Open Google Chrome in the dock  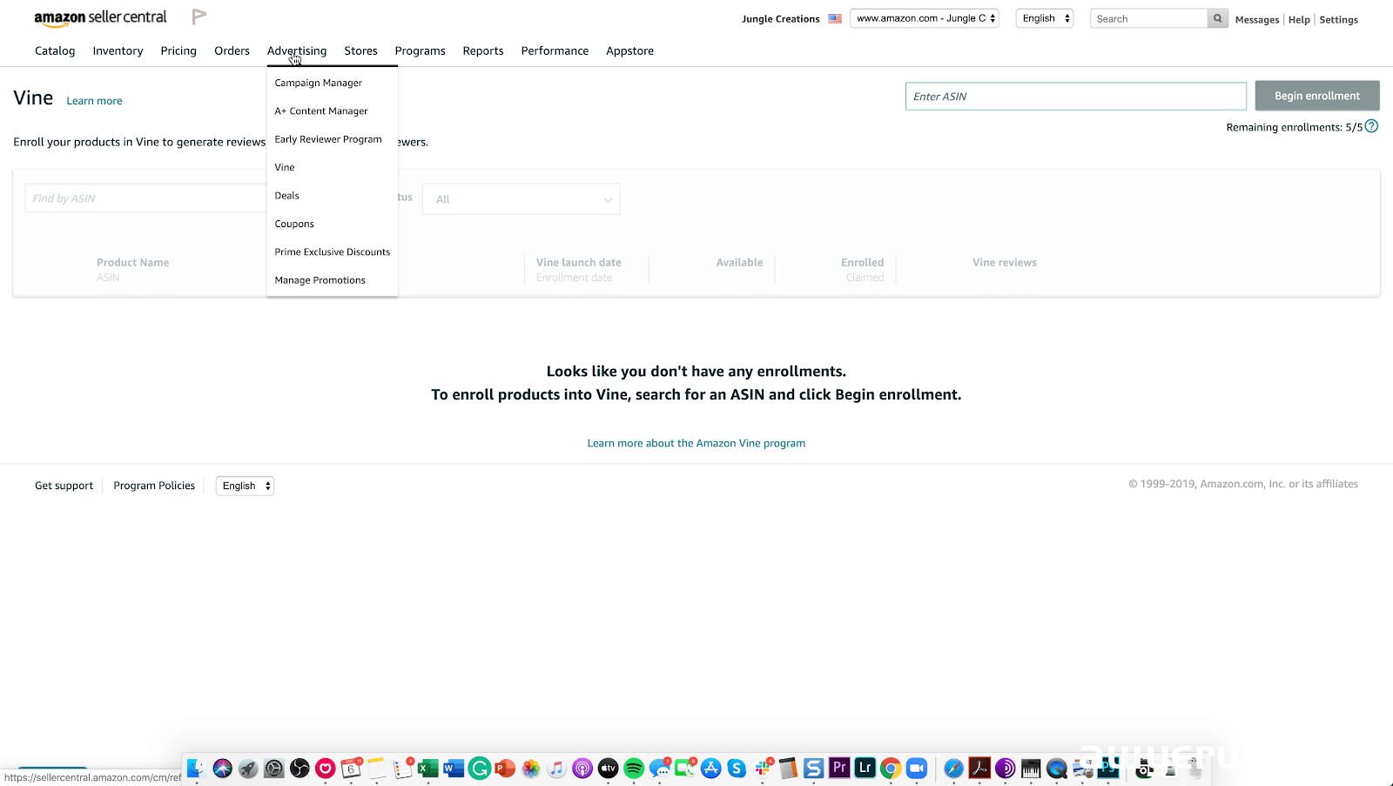click(x=891, y=768)
